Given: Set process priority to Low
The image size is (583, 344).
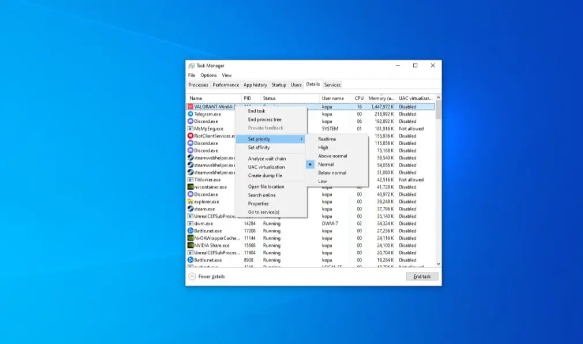Looking at the screenshot, I should [x=322, y=182].
